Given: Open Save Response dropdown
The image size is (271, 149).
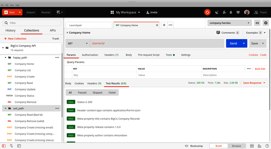Looking at the screenshot, I should coord(254,83).
